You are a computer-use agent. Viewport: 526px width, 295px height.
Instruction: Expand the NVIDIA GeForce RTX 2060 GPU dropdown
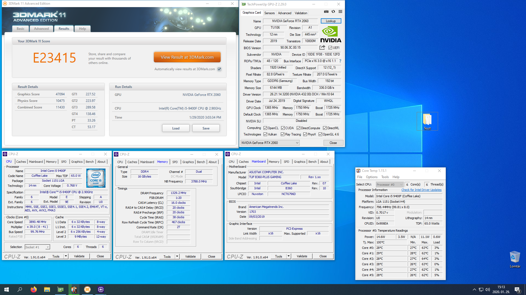pos(297,143)
